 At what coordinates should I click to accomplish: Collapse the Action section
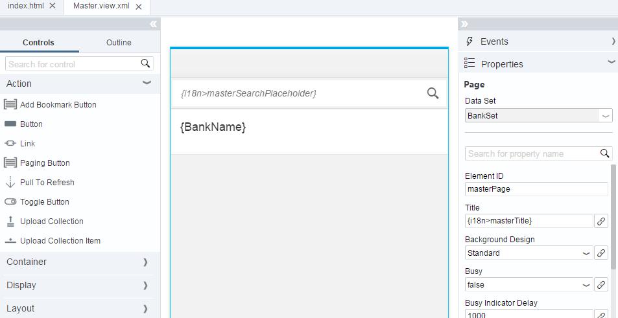(x=147, y=83)
